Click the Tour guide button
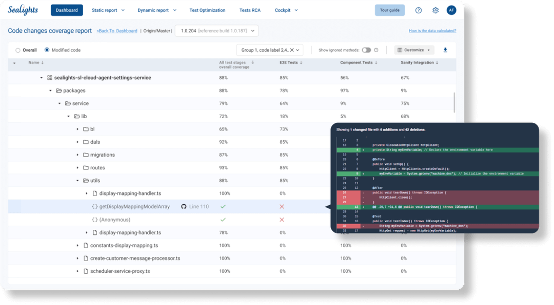 tap(389, 10)
